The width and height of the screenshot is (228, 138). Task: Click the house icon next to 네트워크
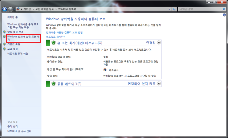[x=105, y=69]
